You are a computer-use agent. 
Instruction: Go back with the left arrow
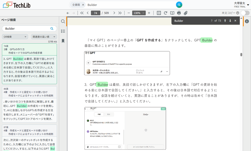point(68,13)
